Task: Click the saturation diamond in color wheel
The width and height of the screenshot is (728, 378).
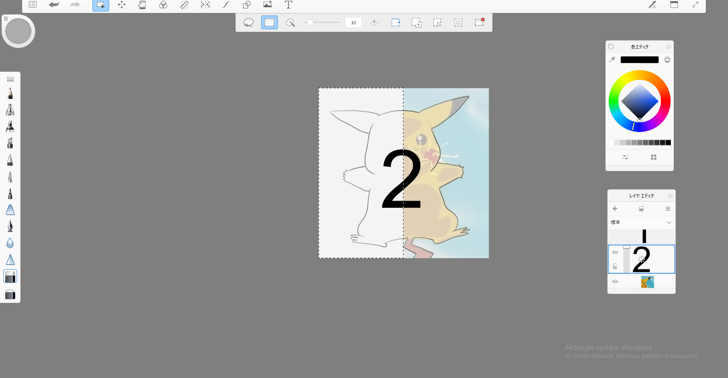Action: [x=640, y=101]
